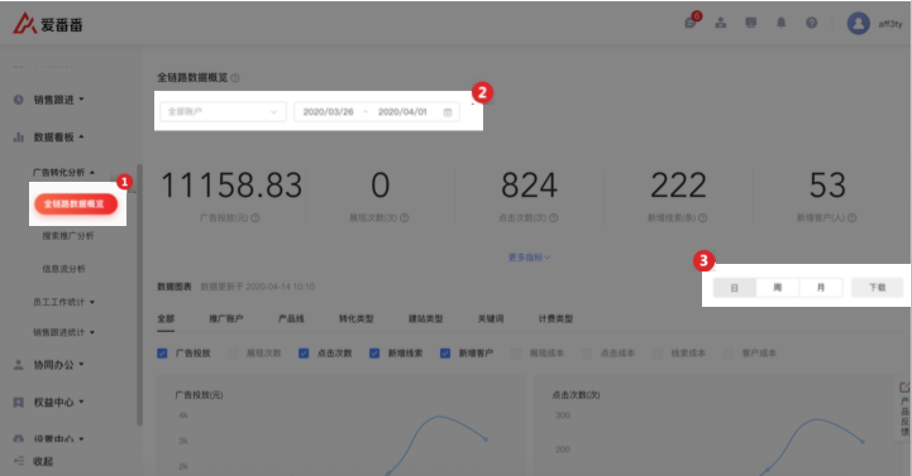The image size is (912, 476).
Task: Click the monitor icon in the top bar
Action: coord(751,23)
